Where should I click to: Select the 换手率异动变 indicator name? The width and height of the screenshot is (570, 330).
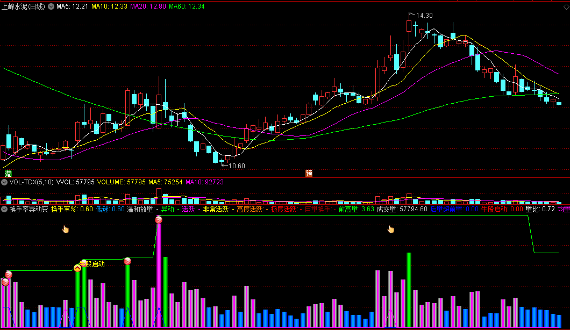28,209
